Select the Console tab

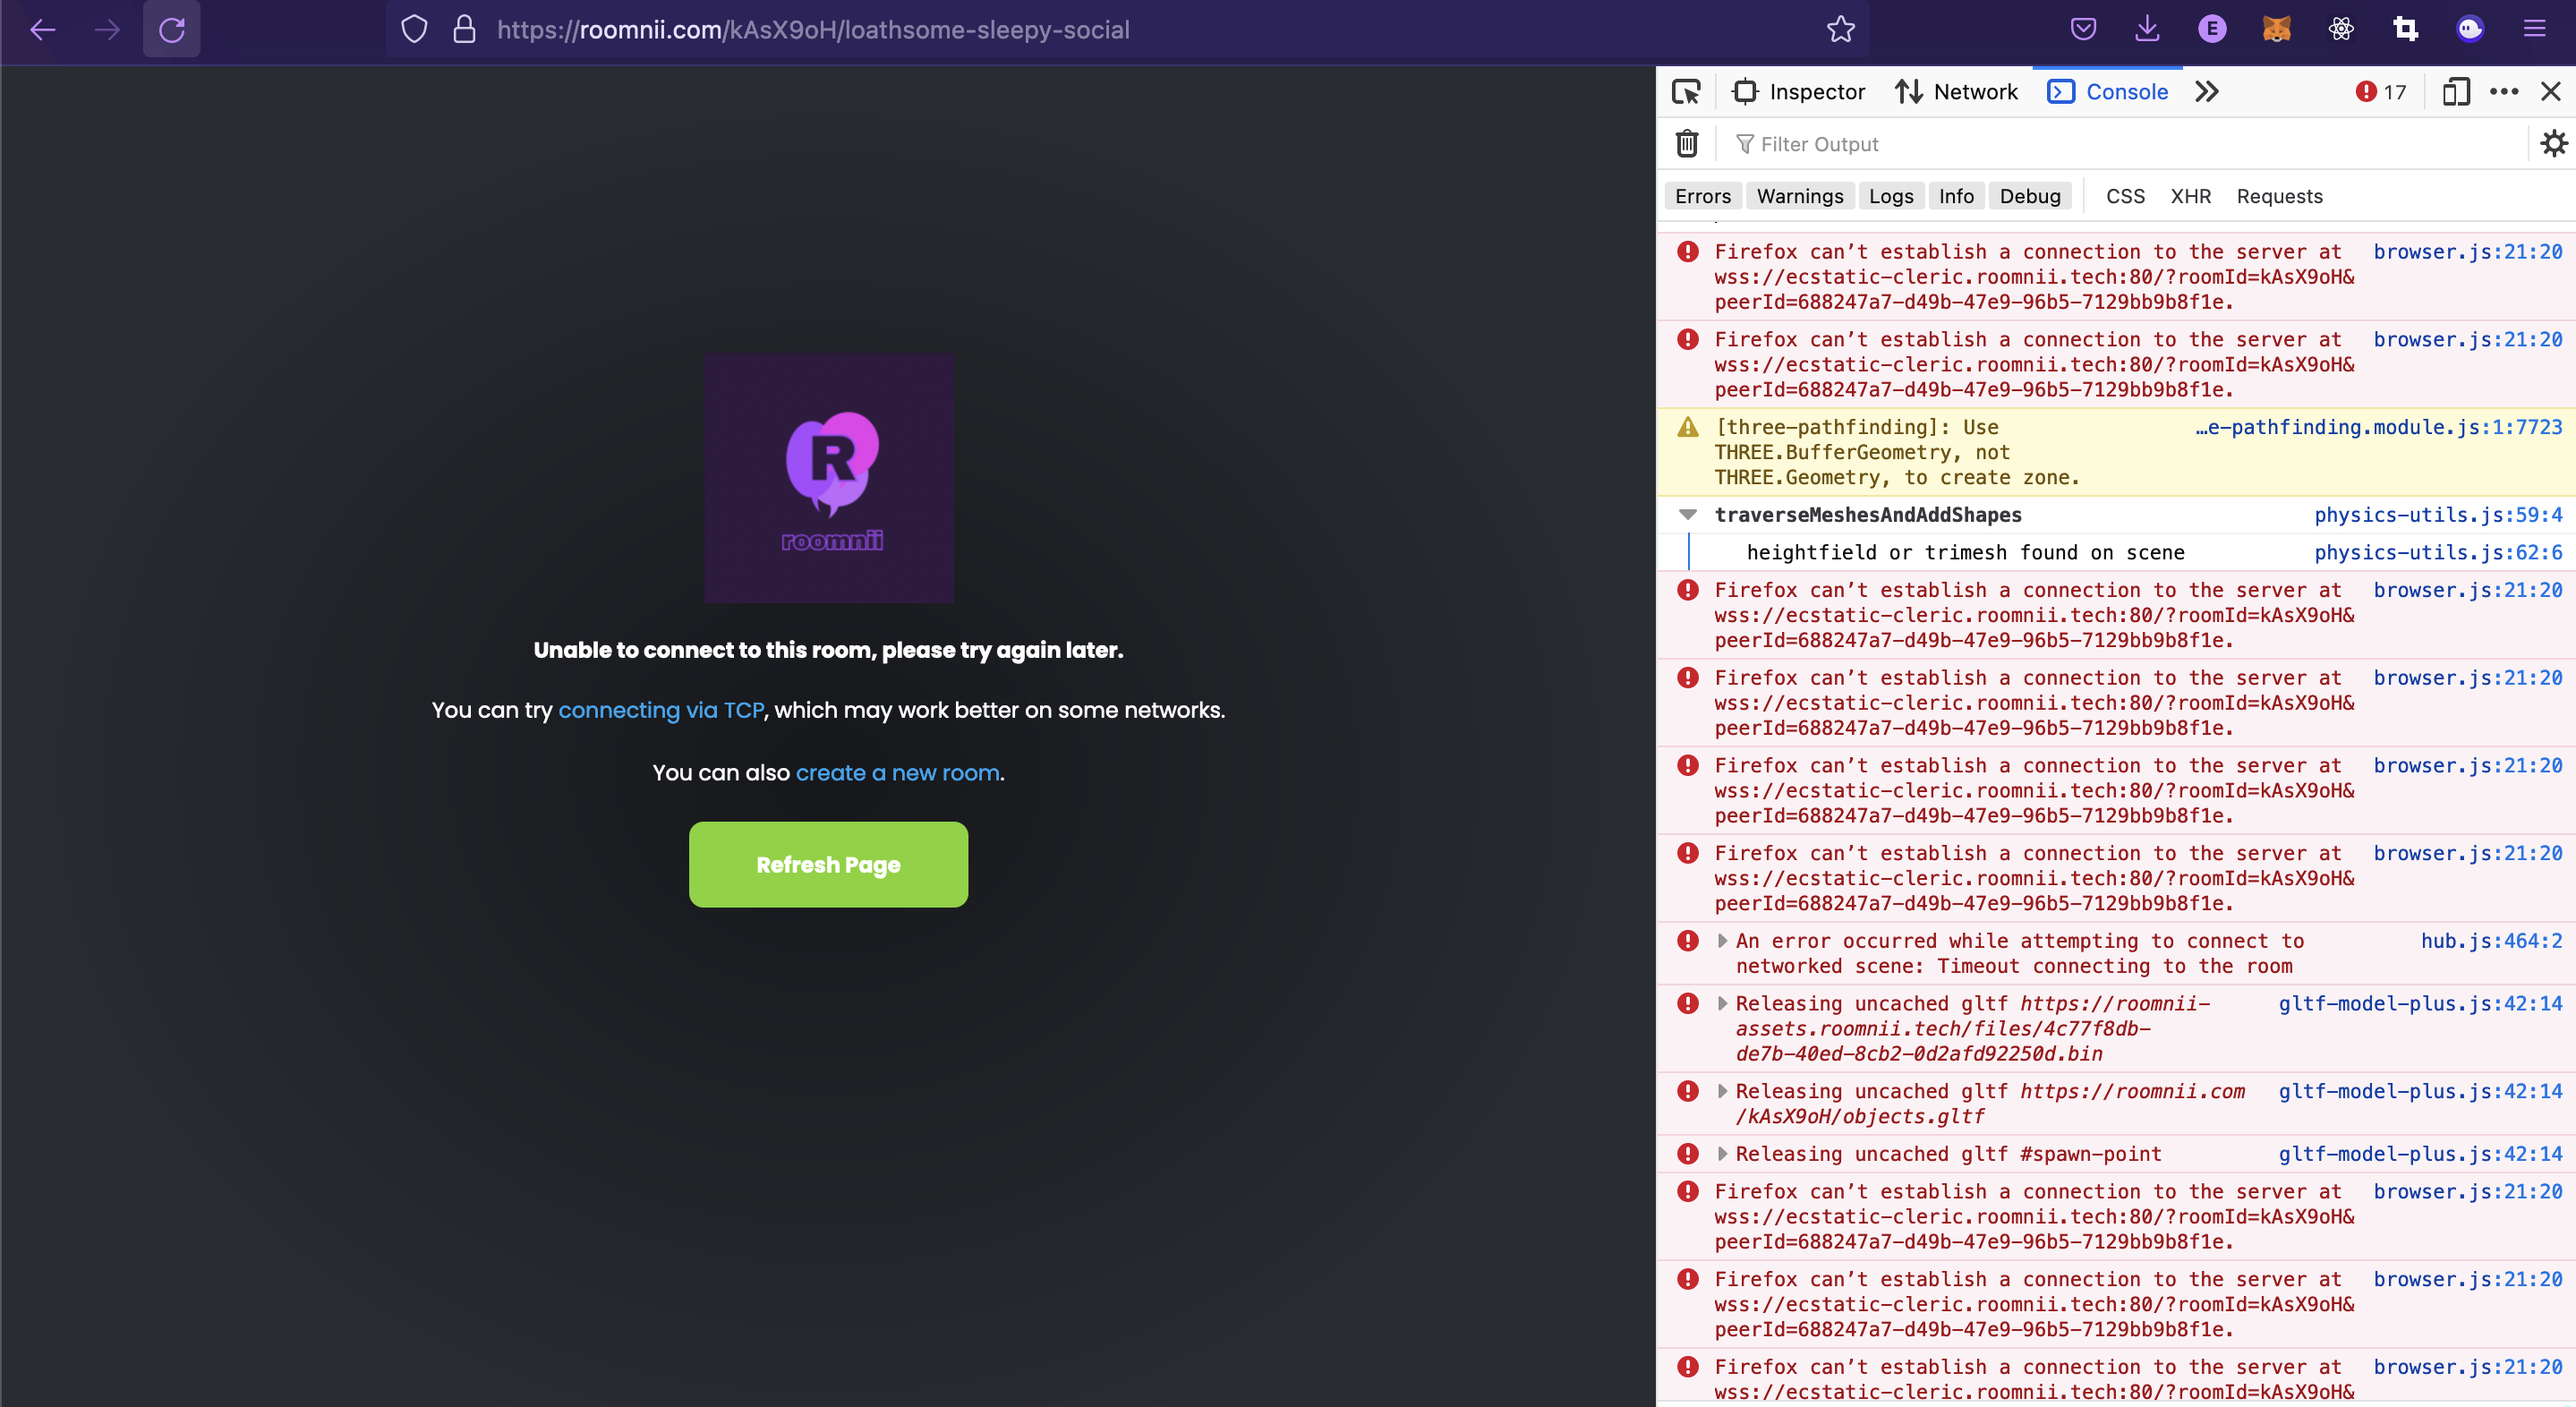pyautogui.click(x=2108, y=92)
